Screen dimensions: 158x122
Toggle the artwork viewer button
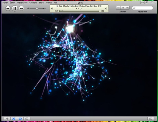pos(27,119)
